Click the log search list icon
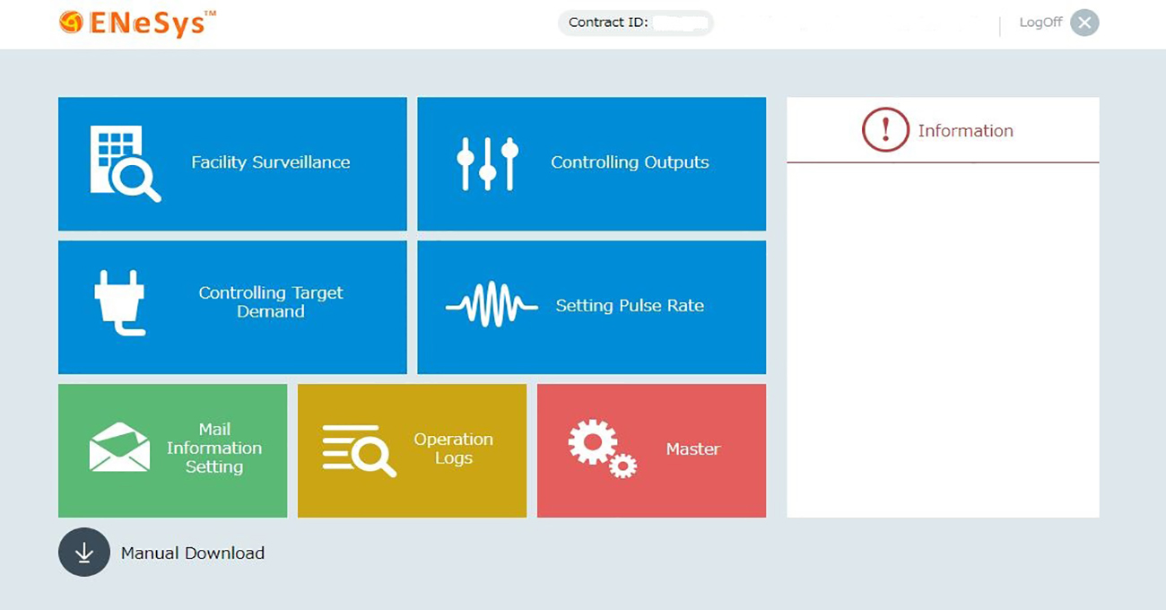 click(359, 450)
